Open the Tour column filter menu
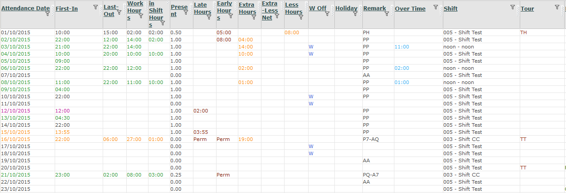Image resolution: width=566 pixels, height=193 pixels. pyautogui.click(x=557, y=7)
